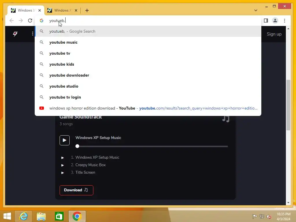
Task: Click the site lightning logo
Action: point(15,34)
